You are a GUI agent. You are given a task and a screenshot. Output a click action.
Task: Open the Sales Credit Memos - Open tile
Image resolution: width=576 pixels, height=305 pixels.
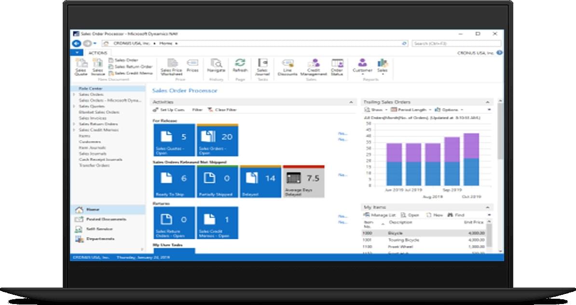(x=218, y=223)
